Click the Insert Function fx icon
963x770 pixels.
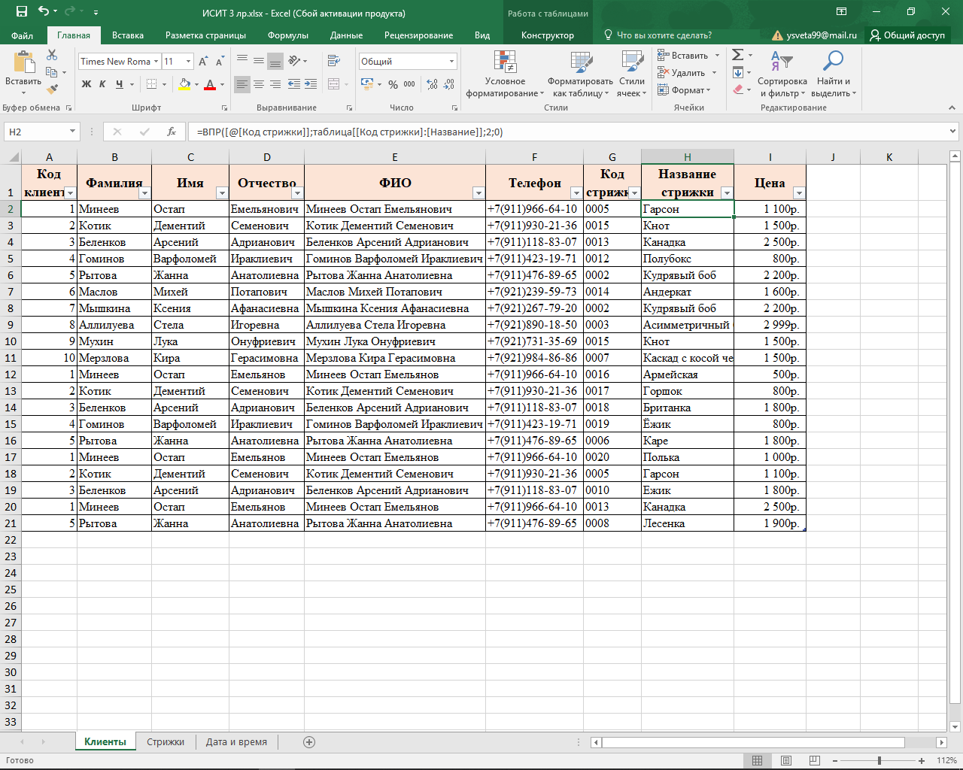tap(172, 132)
